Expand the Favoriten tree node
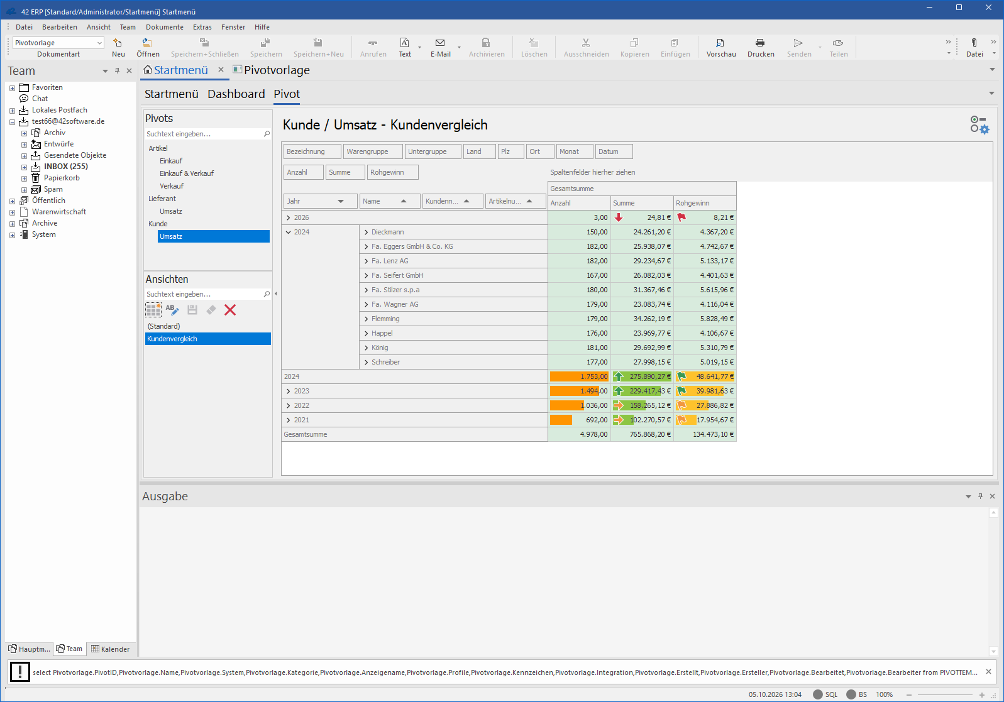The width and height of the screenshot is (1004, 702). (12, 88)
